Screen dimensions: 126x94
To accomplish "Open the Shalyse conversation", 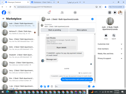I will tap(19, 64).
